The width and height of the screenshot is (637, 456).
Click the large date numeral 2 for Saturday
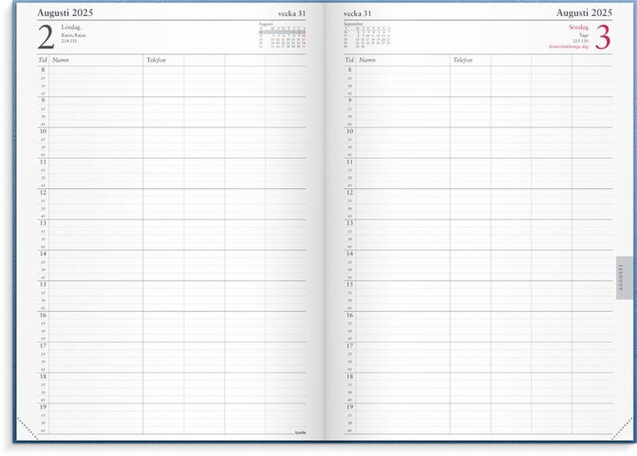pos(46,37)
